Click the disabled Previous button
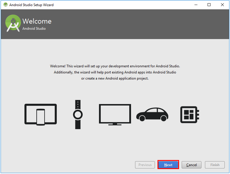 145,165
